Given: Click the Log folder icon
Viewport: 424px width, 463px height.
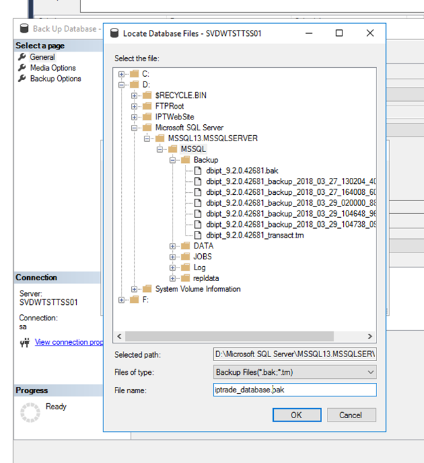Looking at the screenshot, I should 185,267.
